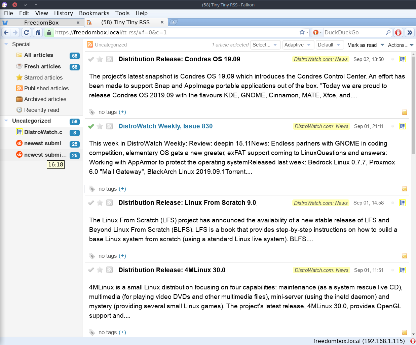
Task: Switch to the (58) Tiny Tiny RSS tab
Action: [x=125, y=22]
